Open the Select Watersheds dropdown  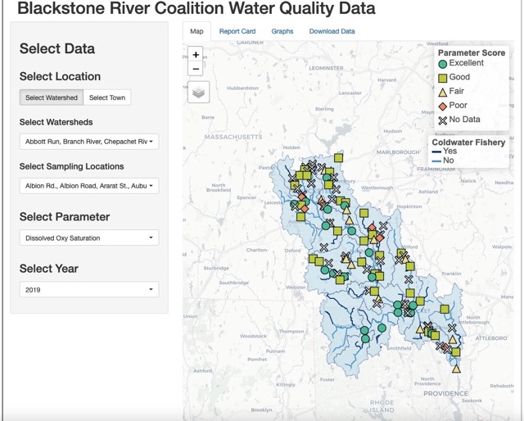[89, 142]
